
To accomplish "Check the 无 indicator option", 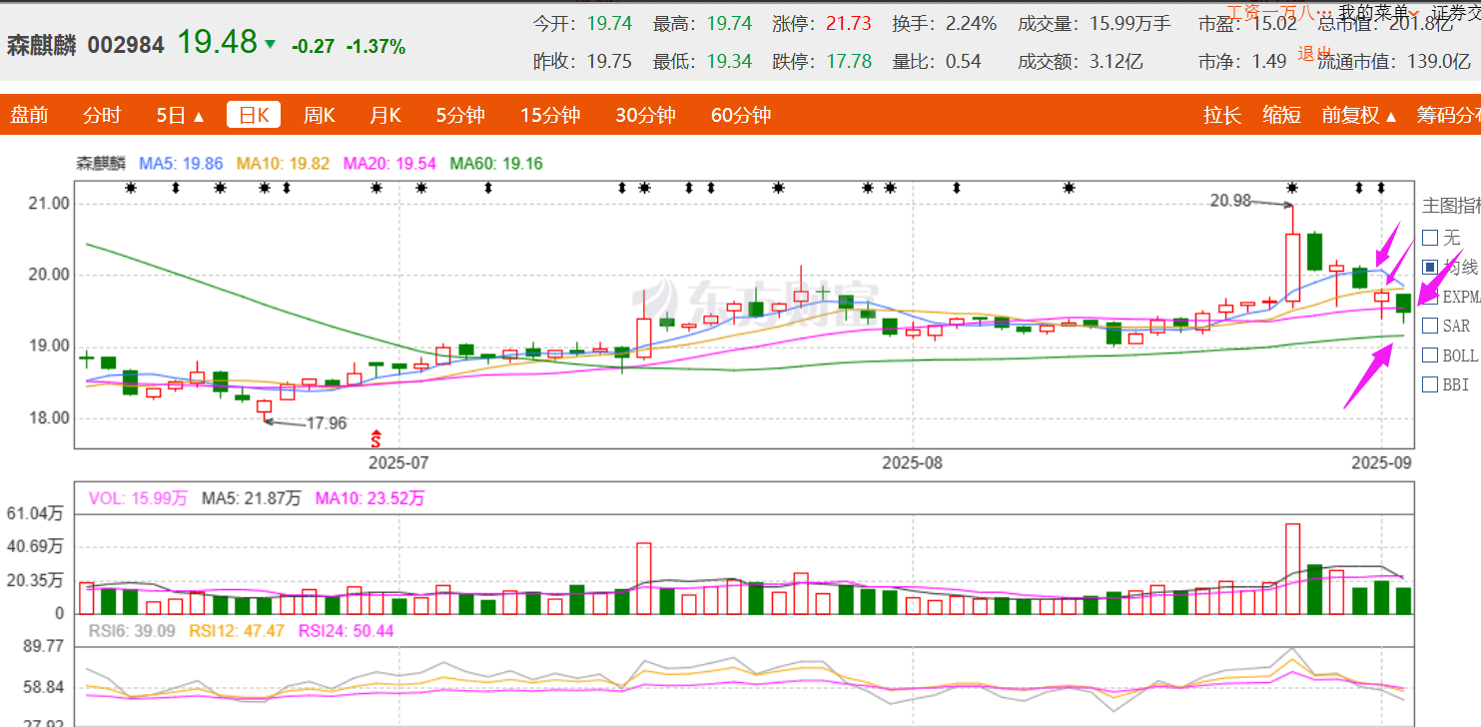I will point(1430,238).
